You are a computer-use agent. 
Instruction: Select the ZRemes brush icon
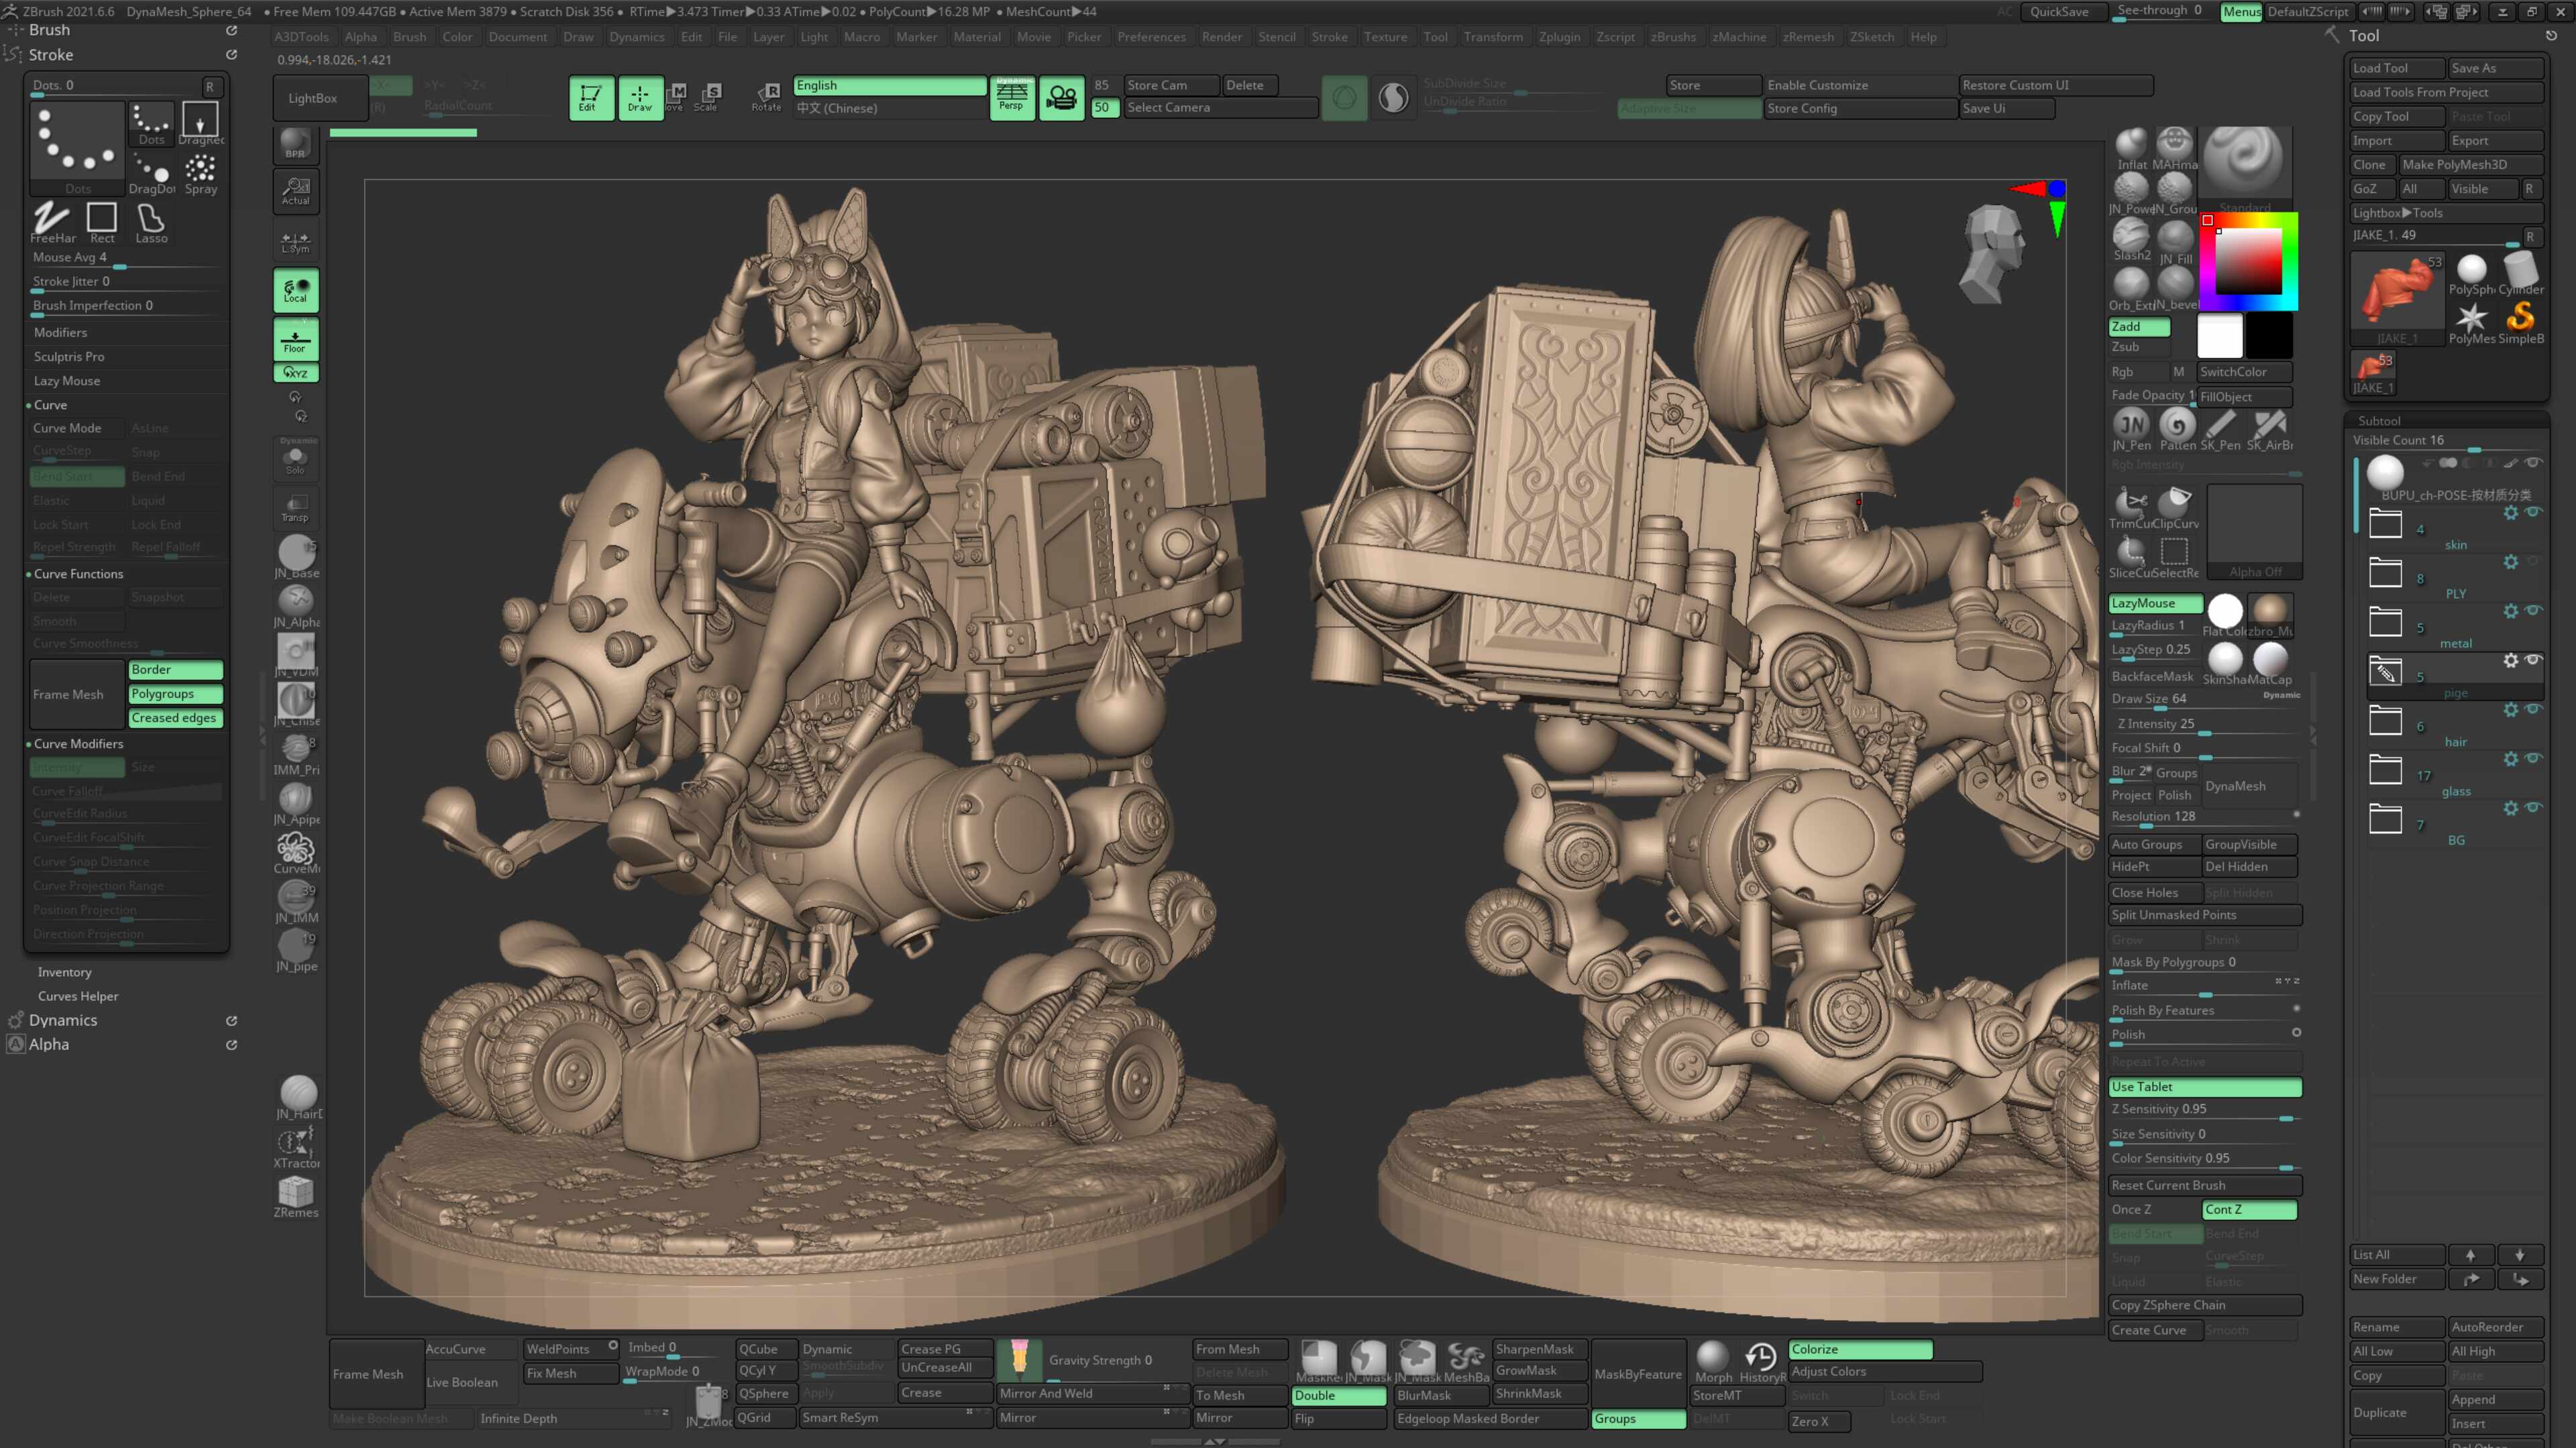(x=296, y=1197)
